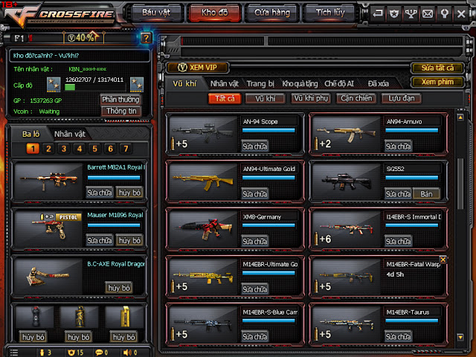Select the AN94-Ultimate Gold weapon image
476x357 pixels.
pyautogui.click(x=203, y=181)
